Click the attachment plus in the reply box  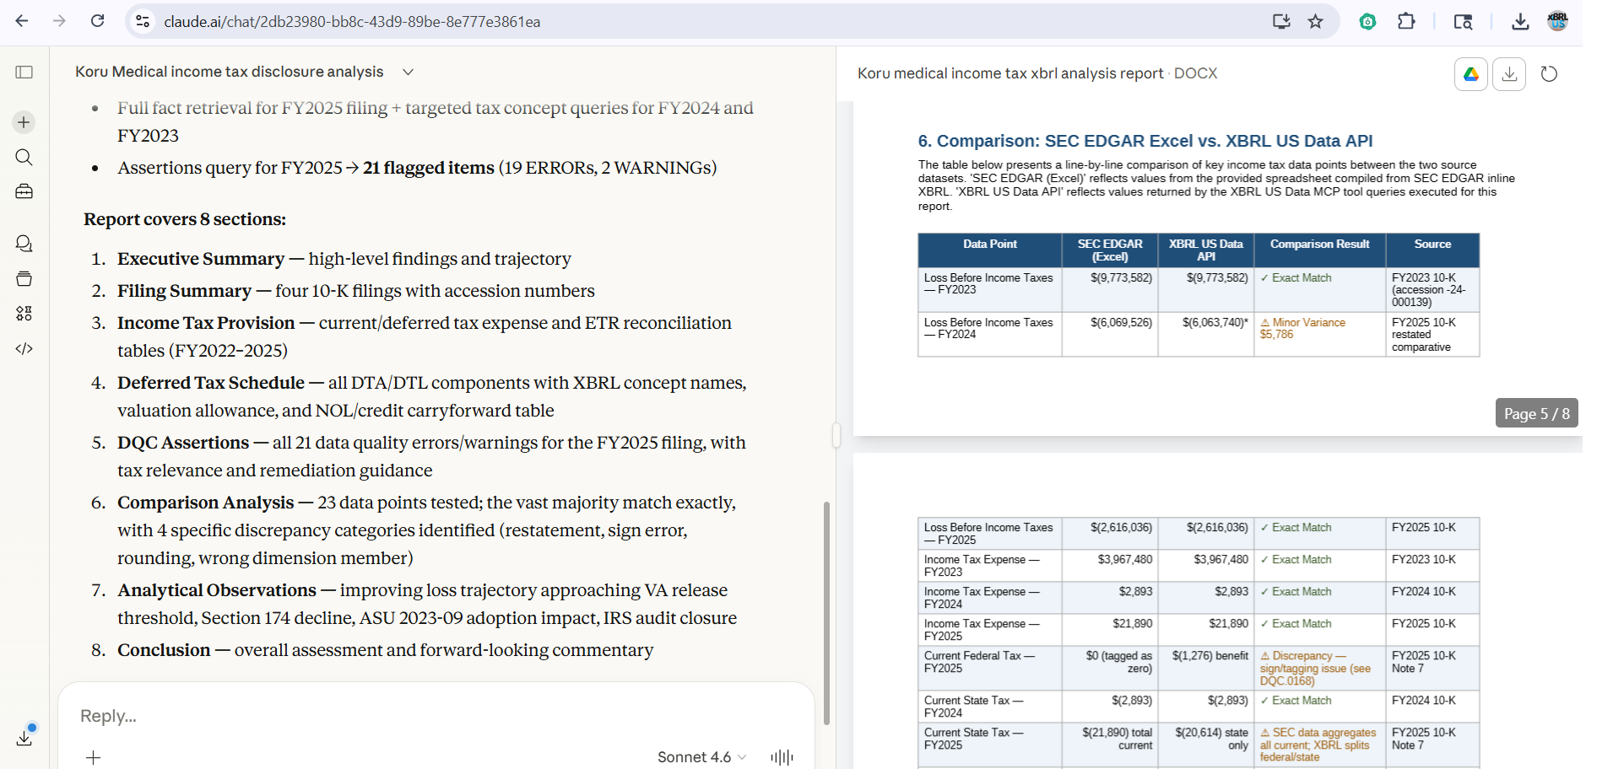pos(93,757)
